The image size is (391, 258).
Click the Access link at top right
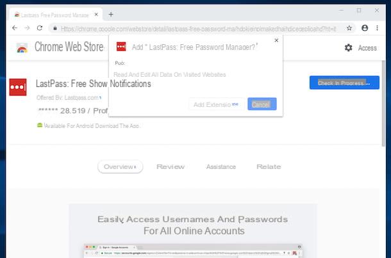click(367, 48)
